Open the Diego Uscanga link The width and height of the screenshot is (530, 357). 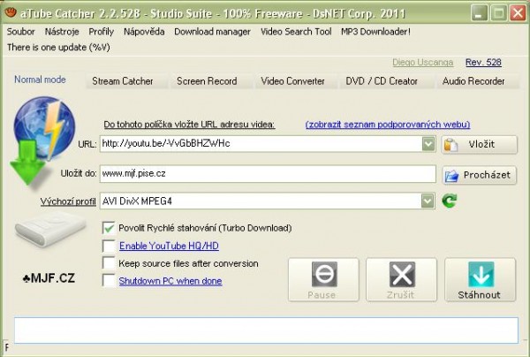[422, 63]
